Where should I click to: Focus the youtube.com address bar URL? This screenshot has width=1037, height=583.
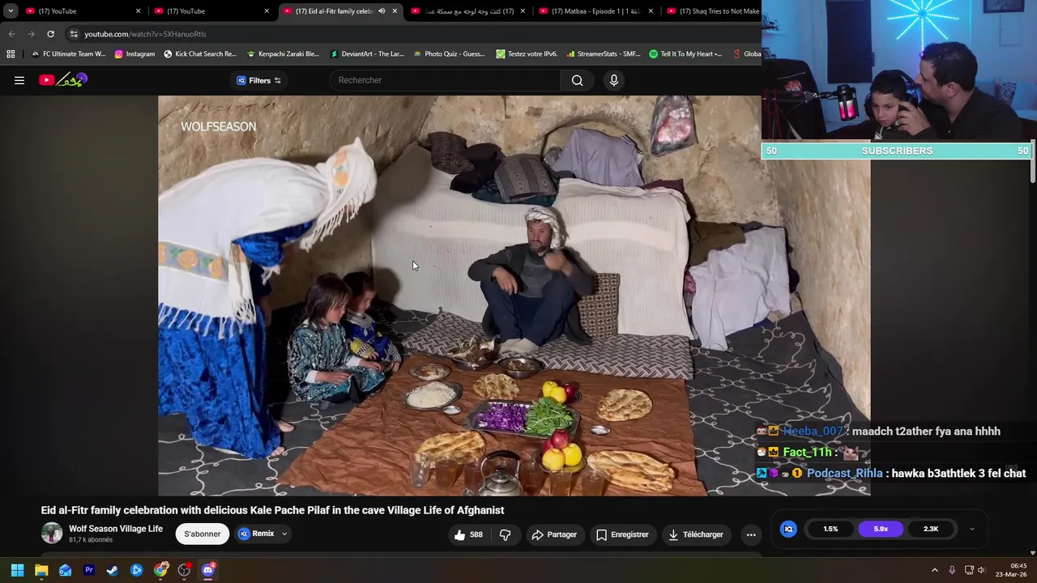[x=146, y=34]
